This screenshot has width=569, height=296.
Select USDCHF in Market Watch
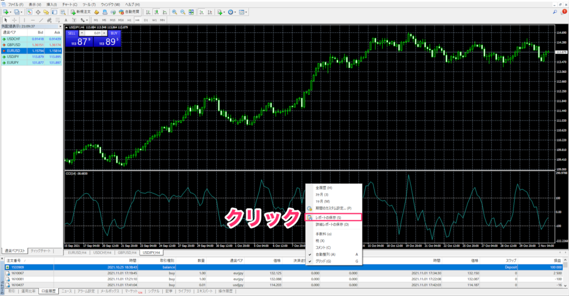click(x=32, y=39)
